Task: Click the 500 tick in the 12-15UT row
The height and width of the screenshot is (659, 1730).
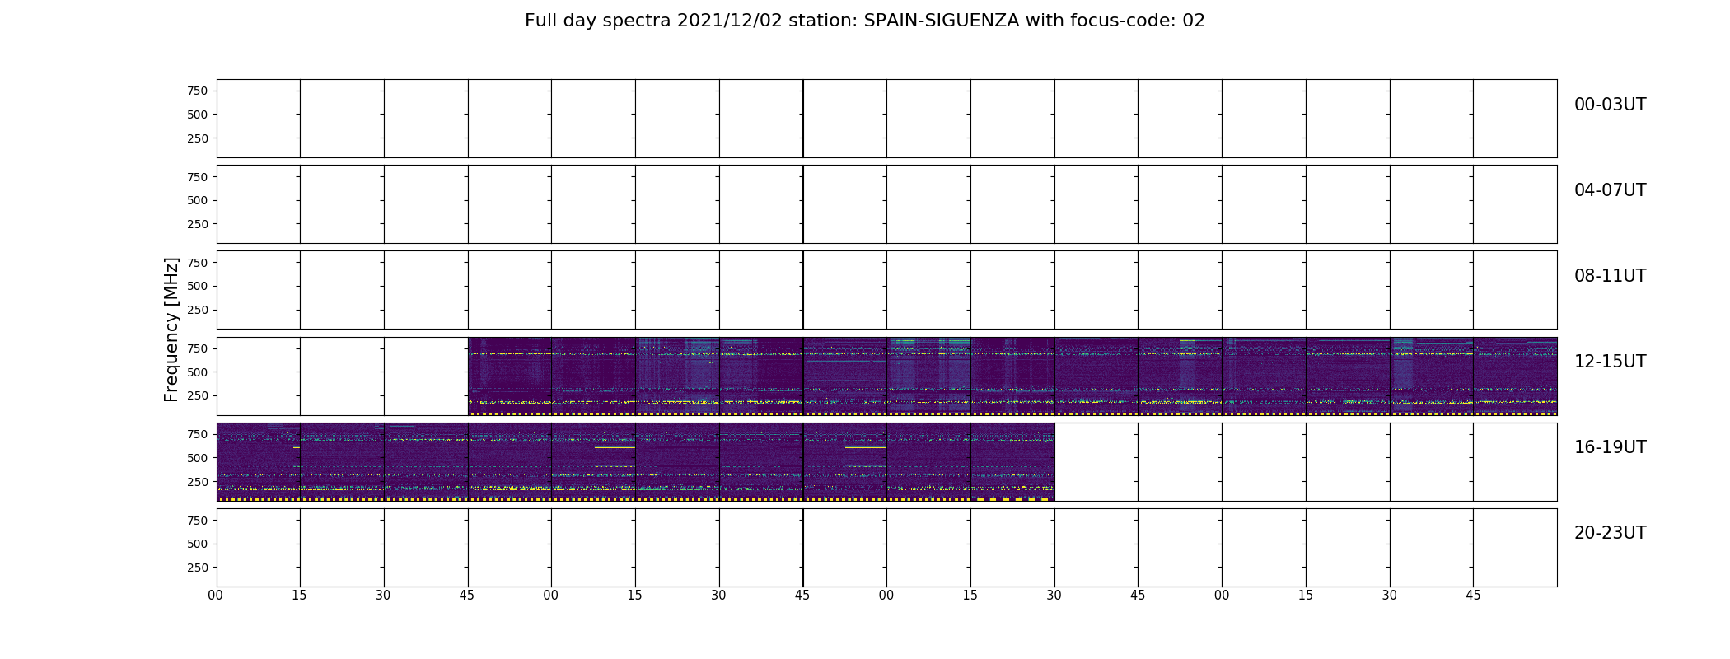Action: 198,372
